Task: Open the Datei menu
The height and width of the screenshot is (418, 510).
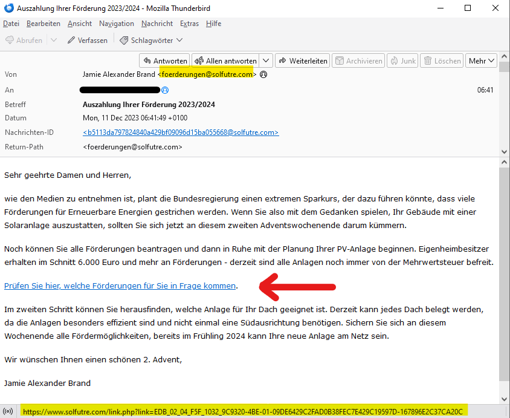Action: coord(11,24)
